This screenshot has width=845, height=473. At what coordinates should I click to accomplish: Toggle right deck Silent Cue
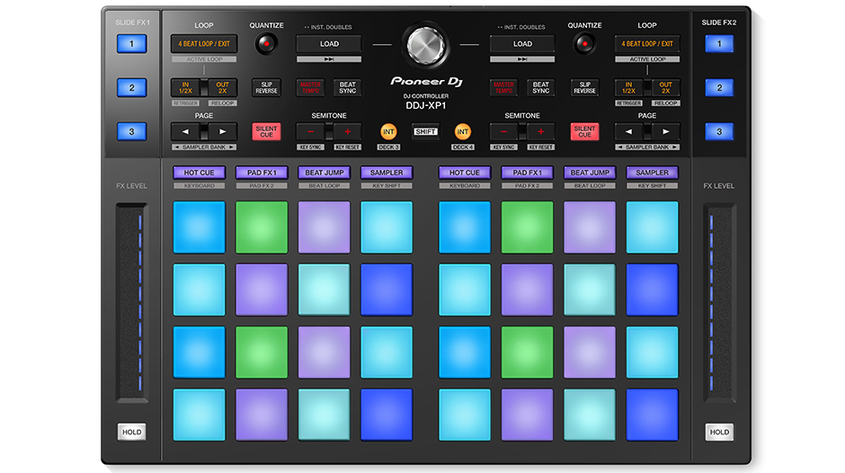click(584, 131)
